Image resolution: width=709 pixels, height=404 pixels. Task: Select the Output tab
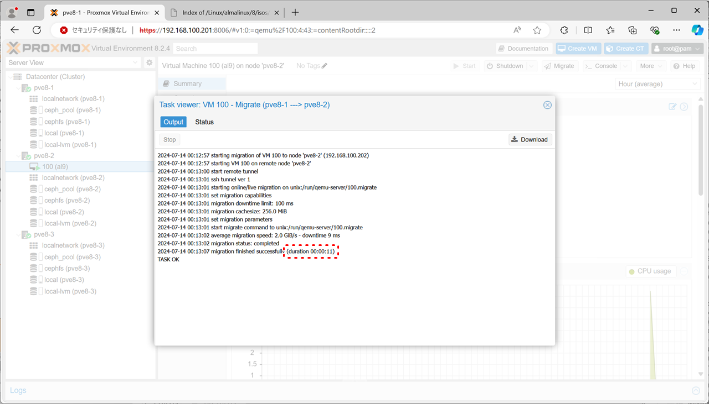173,122
